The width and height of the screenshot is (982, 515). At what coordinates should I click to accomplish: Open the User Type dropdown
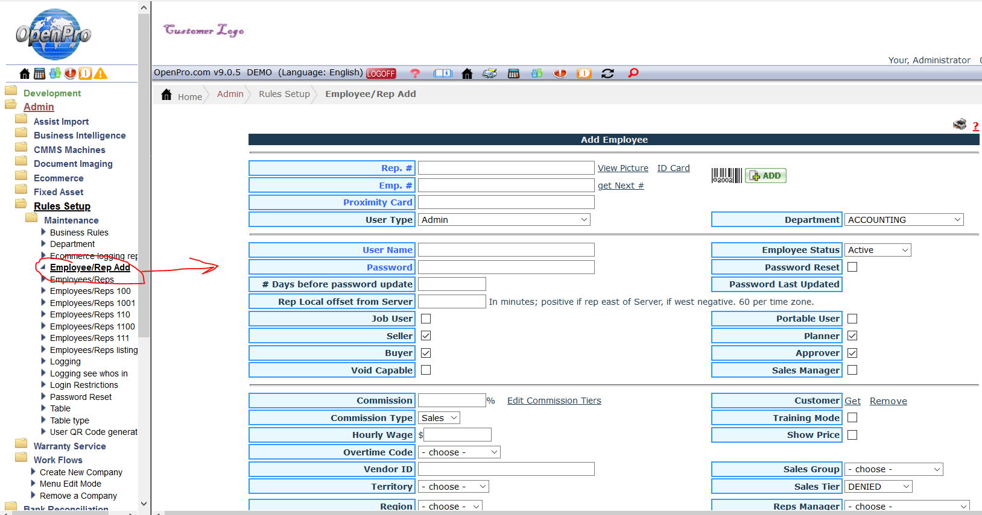(504, 220)
